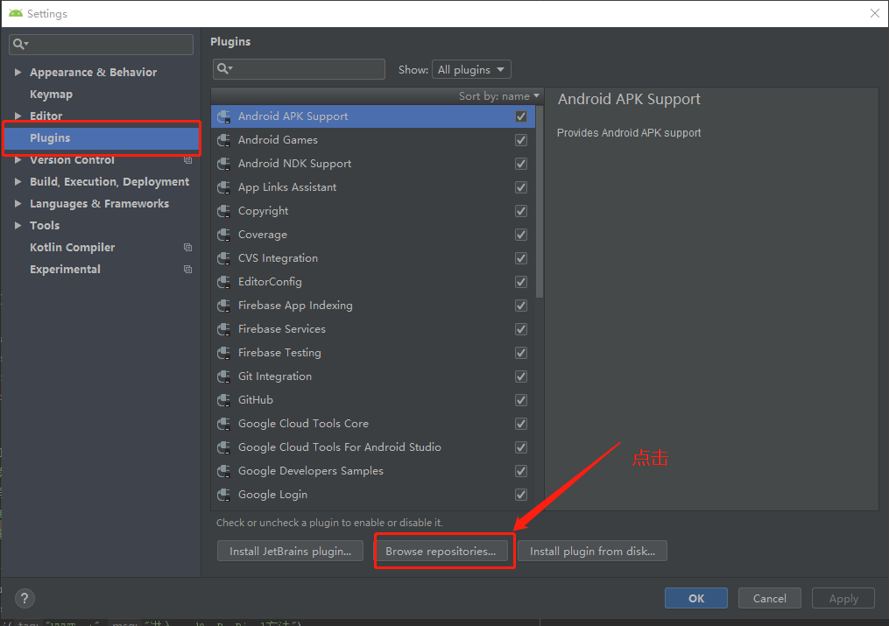Click the Android NDK Support plugin icon
This screenshot has width=889, height=626.
[224, 164]
